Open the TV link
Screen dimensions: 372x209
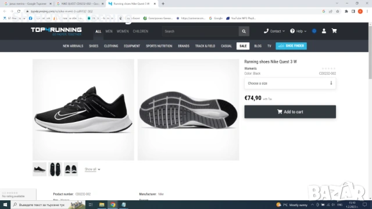pos(269,46)
